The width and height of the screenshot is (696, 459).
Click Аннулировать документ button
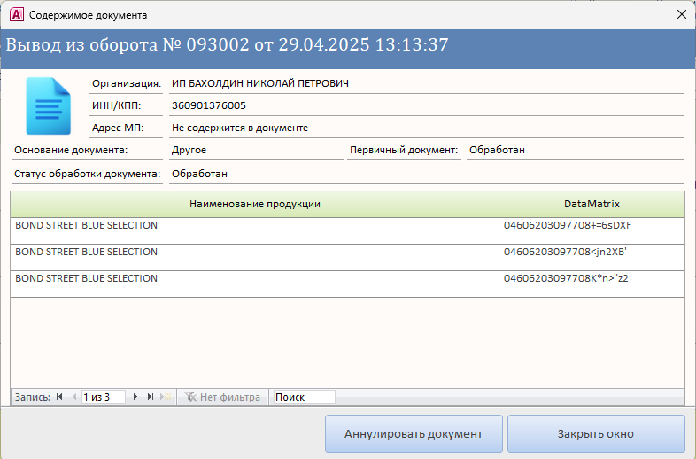414,433
